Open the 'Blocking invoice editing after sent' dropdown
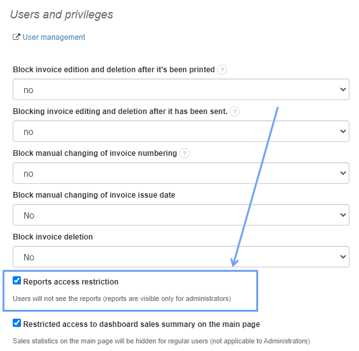This screenshot has width=359, height=351. click(x=181, y=131)
